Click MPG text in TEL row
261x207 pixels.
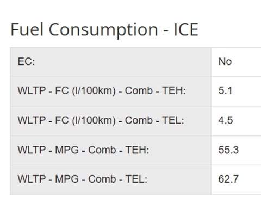point(67,179)
